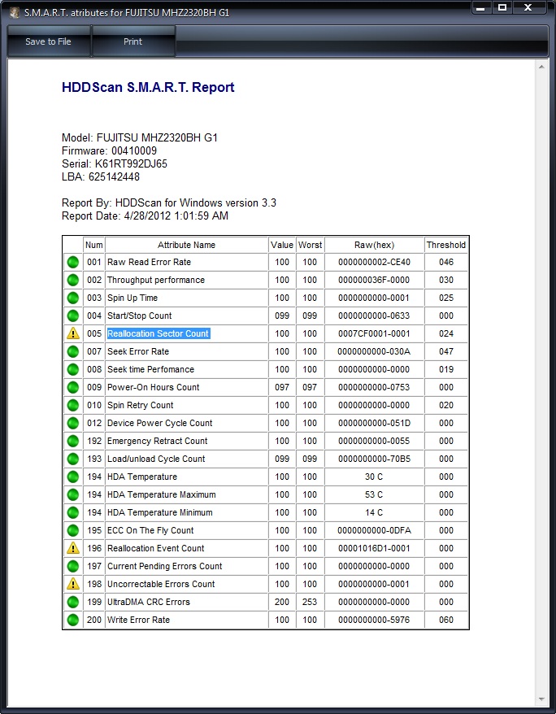The image size is (556, 714).
Task: Click raw value 00001016D1-0001
Action: coord(374,548)
